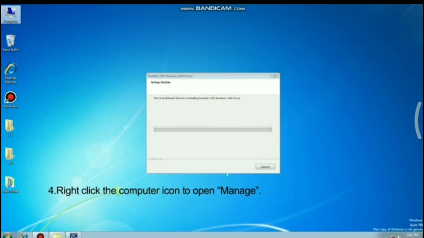The height and width of the screenshot is (238, 424).
Task: Select the Bandicam desktop shortcut
Action: (x=11, y=100)
